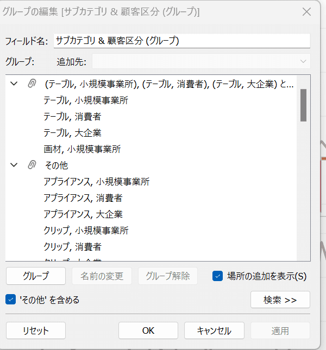Click the paperclip icon of the テーブル group

coord(32,84)
